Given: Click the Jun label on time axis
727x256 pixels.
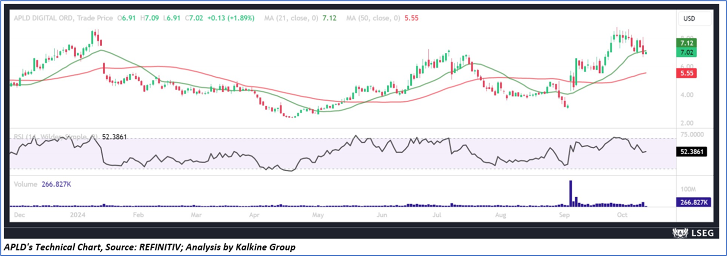Looking at the screenshot, I should click(381, 215).
